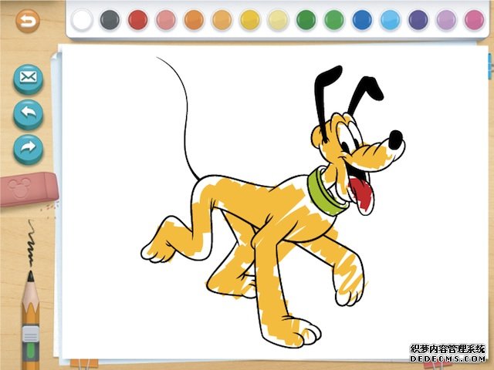The height and width of the screenshot is (370, 494).
Task: Pick the red paint color
Action: point(138,20)
